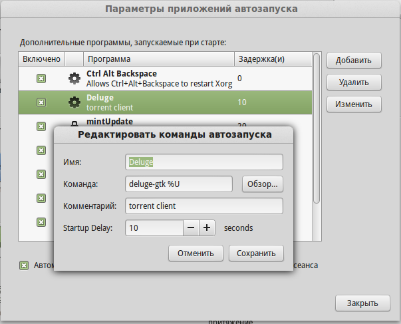The image size is (401, 324).
Task: Click Сохранить to save startup command
Action: pyautogui.click(x=256, y=253)
